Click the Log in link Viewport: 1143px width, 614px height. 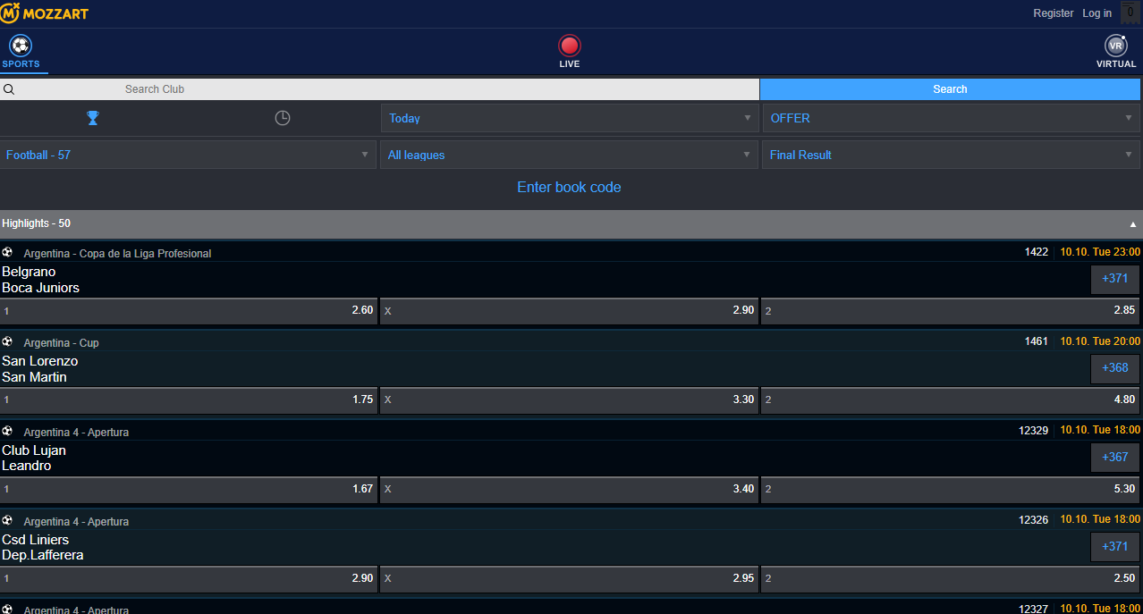[x=1096, y=13]
